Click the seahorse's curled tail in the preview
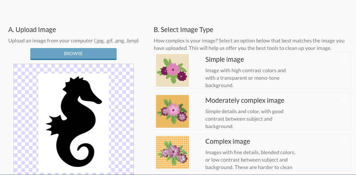Image resolution: width=356 pixels, height=175 pixels. [x=82, y=155]
